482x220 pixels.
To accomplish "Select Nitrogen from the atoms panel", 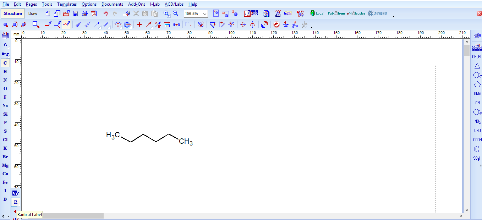I will (x=5, y=80).
